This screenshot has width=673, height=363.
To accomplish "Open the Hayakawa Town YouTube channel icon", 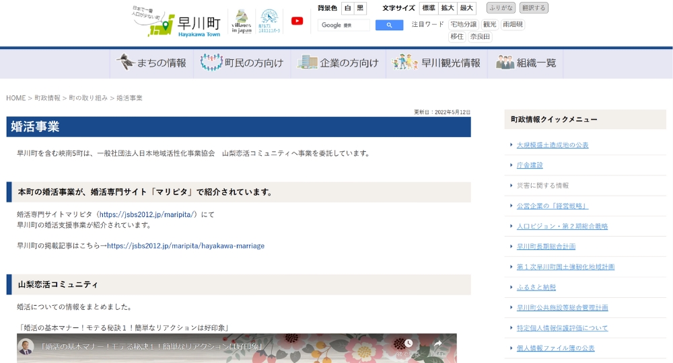I will pos(297,21).
